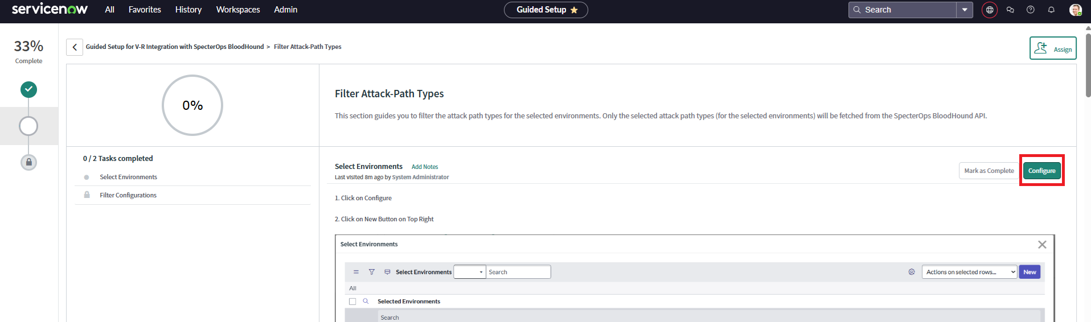Click the activity stream icon in preview
Viewport: 1091px width, 322px height.
tap(387, 272)
